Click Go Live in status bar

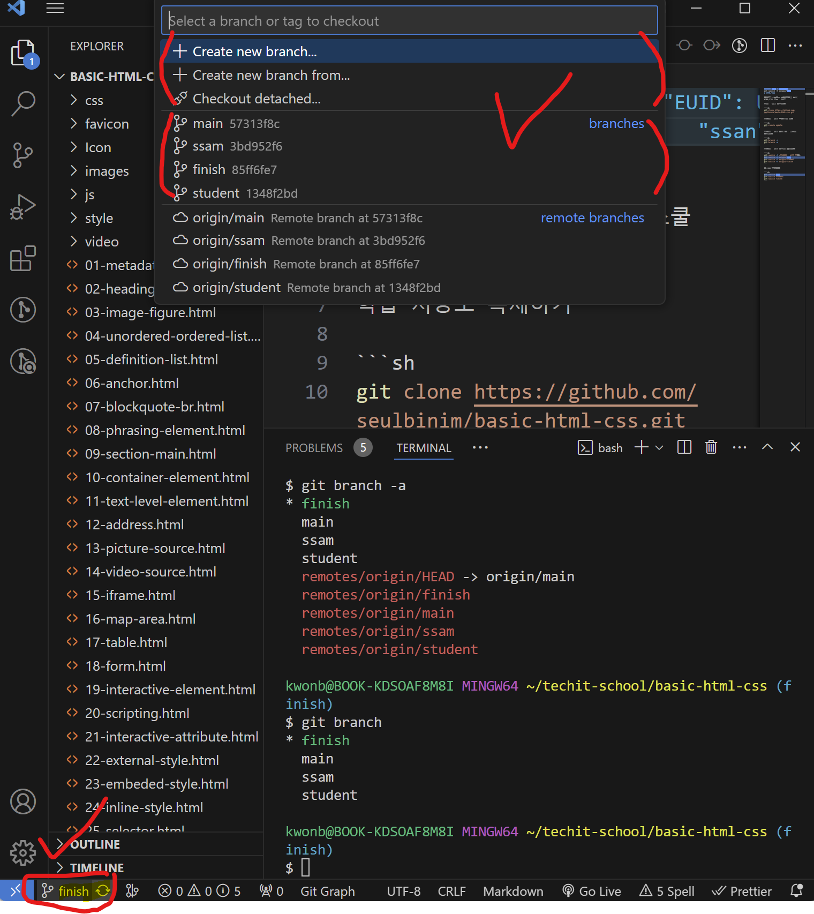pos(592,891)
